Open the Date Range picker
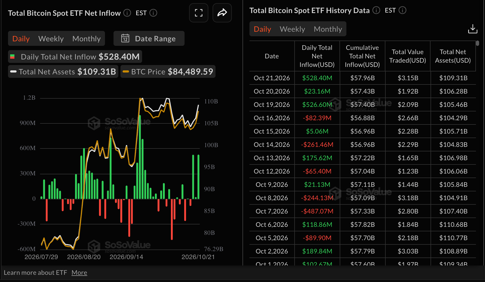This screenshot has width=485, height=282. click(x=149, y=38)
